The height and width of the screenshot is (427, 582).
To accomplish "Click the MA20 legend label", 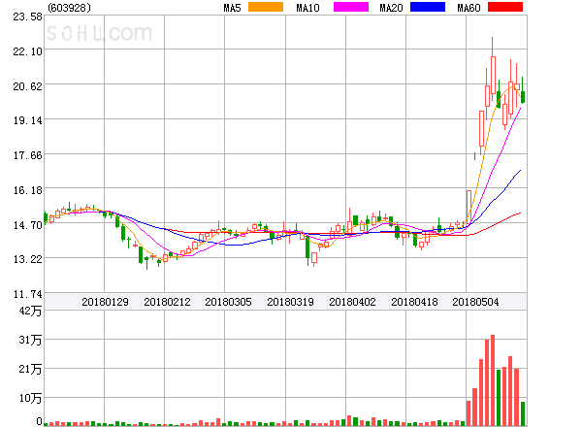I will click(x=391, y=8).
